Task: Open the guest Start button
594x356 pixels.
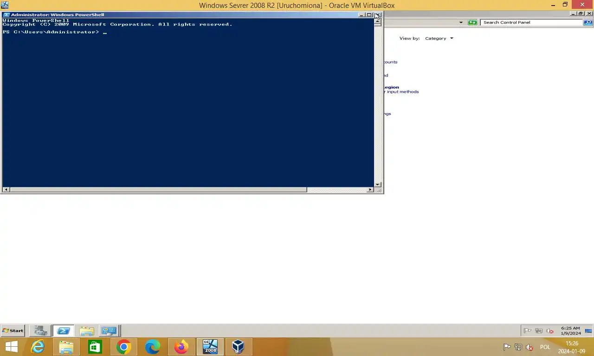Action: [x=13, y=331]
